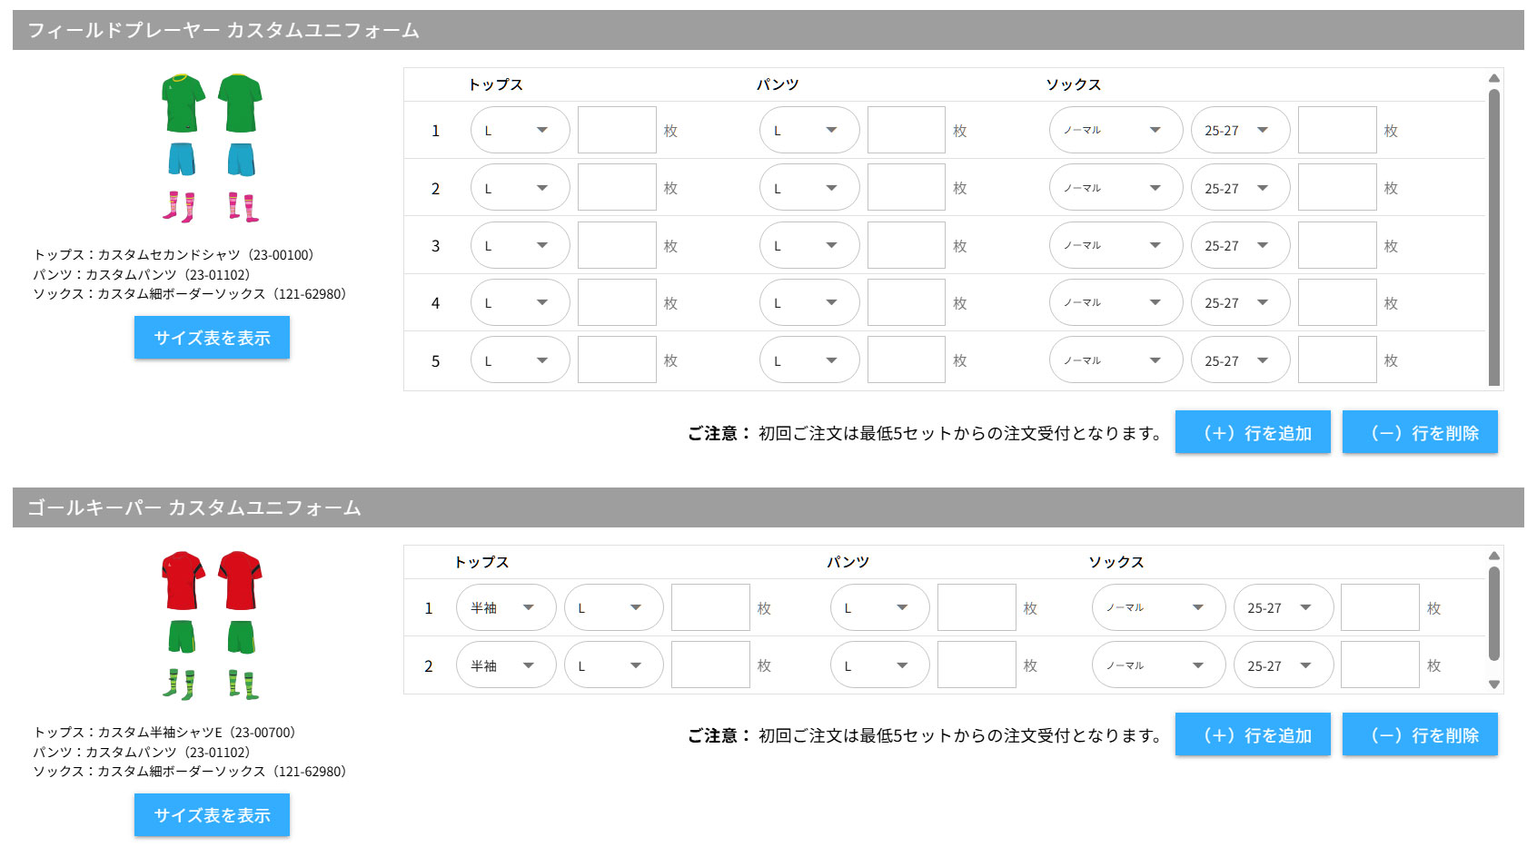Show size chart for field player uniform
The height and width of the screenshot is (847, 1537).
(212, 338)
